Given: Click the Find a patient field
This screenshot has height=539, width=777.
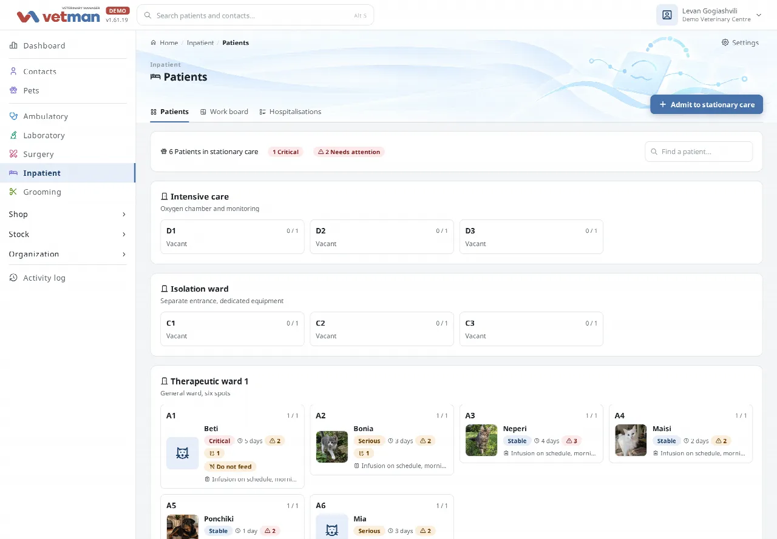Looking at the screenshot, I should 699,152.
